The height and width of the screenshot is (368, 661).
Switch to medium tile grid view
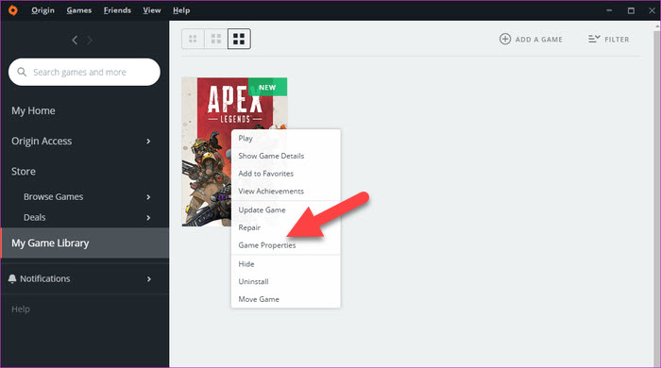tap(216, 39)
